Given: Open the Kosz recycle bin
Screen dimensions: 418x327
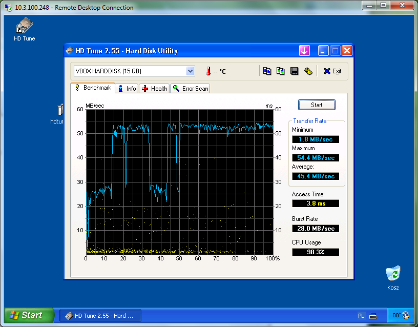Looking at the screenshot, I should click(x=393, y=278).
